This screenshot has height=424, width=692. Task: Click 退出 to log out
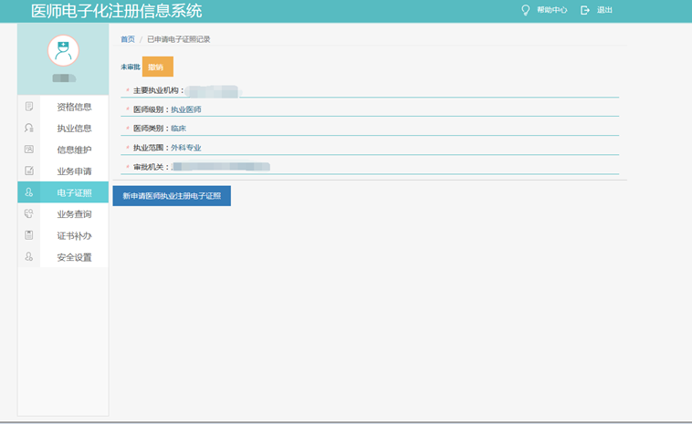click(604, 10)
